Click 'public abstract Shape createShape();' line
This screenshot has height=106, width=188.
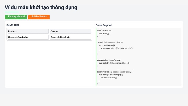114,63
